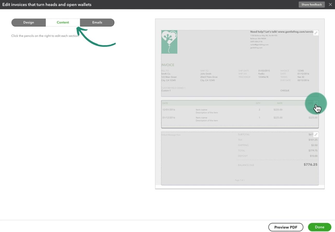This screenshot has height=232, width=335.
Task: Open the Share feedback form
Action: click(312, 4)
